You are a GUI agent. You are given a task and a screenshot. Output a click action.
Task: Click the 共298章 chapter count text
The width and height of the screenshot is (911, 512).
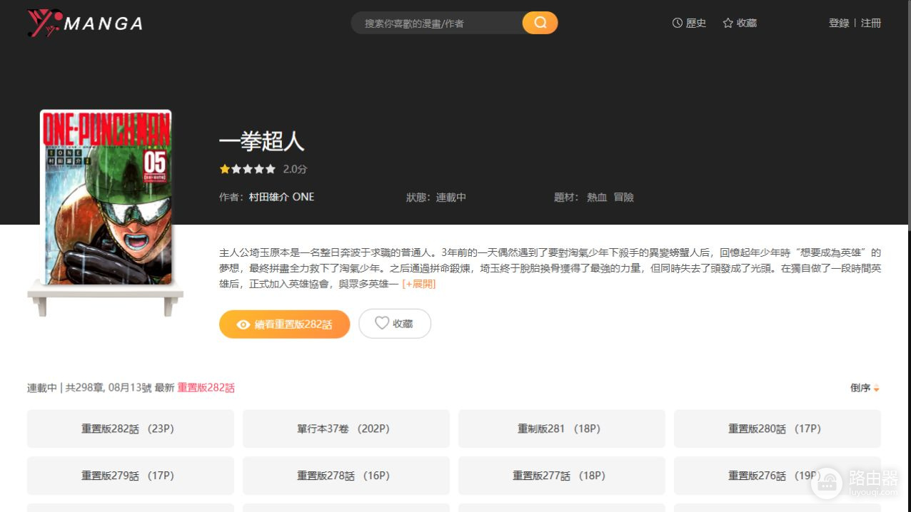click(86, 388)
